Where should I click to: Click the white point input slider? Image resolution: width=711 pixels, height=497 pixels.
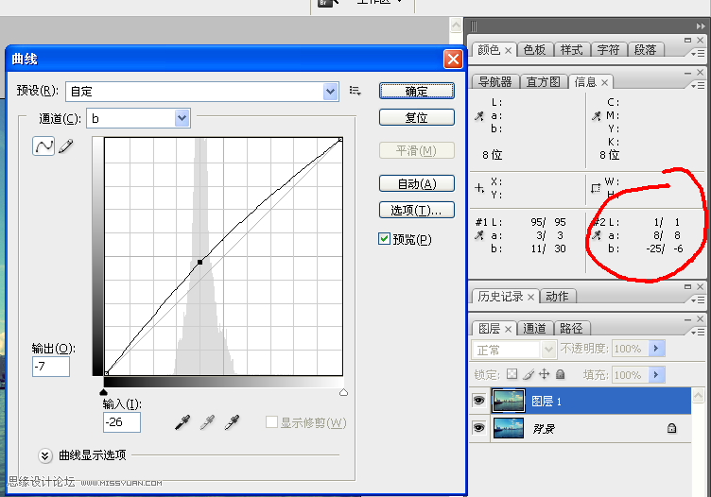click(x=343, y=392)
